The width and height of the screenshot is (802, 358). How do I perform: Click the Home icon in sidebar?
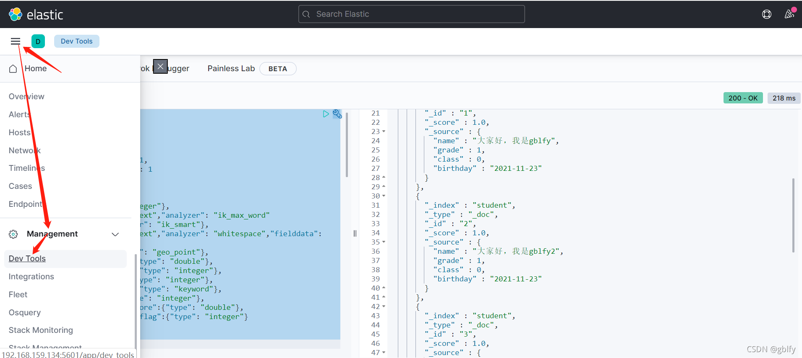tap(13, 68)
